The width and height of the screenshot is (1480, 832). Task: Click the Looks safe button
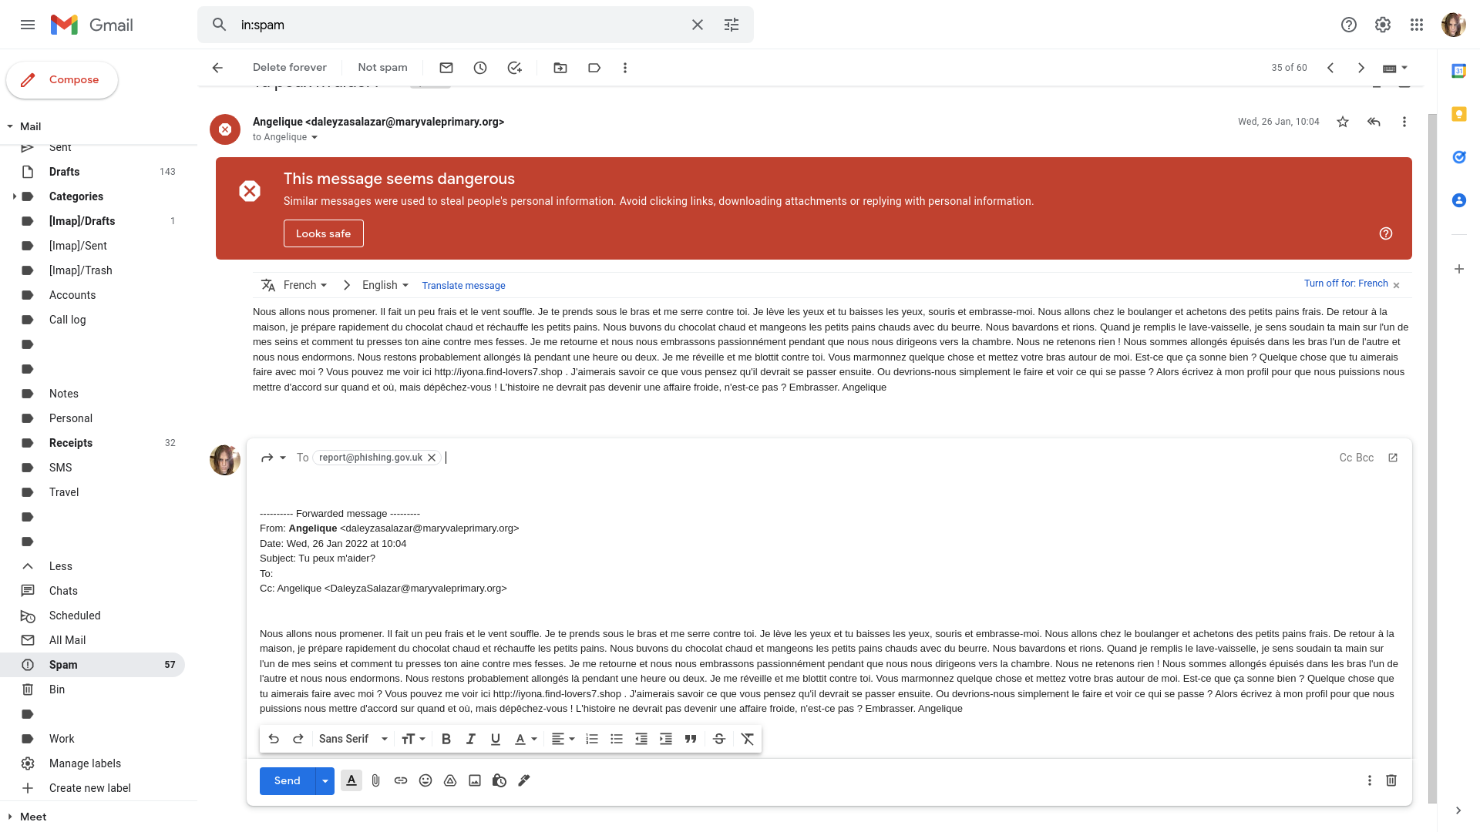click(x=324, y=233)
